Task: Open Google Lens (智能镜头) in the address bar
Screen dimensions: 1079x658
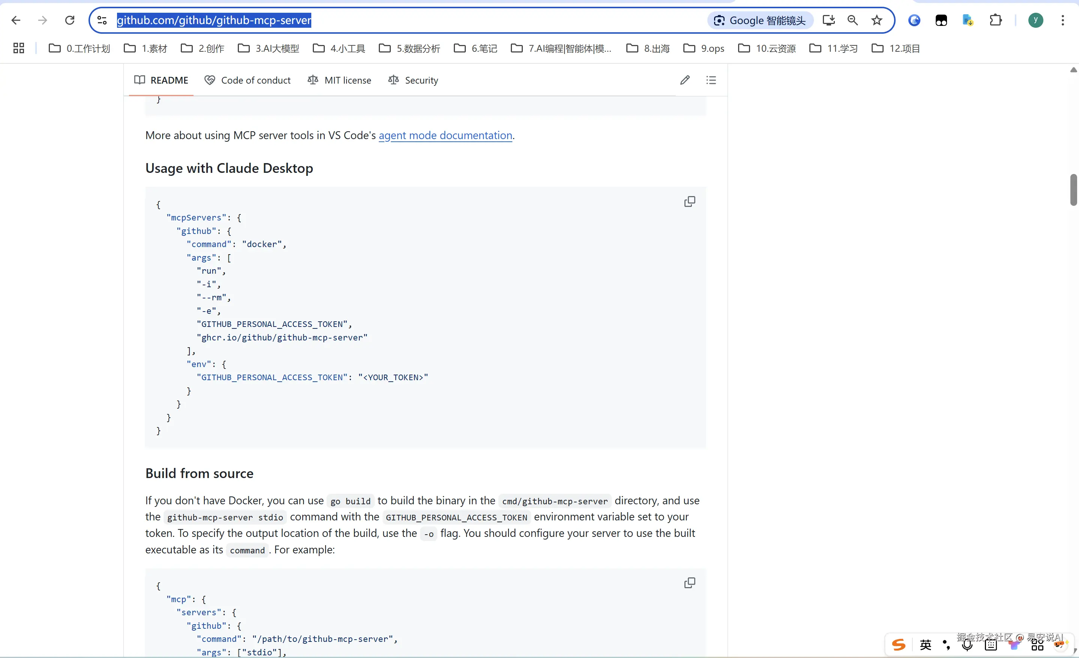Action: [760, 20]
